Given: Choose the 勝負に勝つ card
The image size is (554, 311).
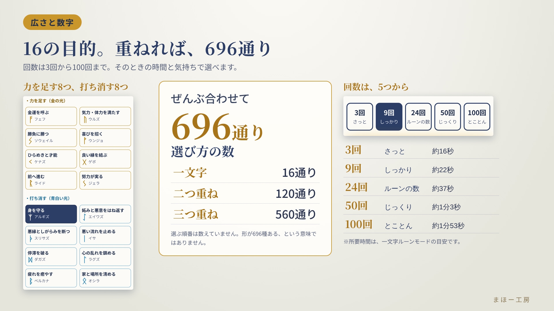Looking at the screenshot, I should click(51, 138).
